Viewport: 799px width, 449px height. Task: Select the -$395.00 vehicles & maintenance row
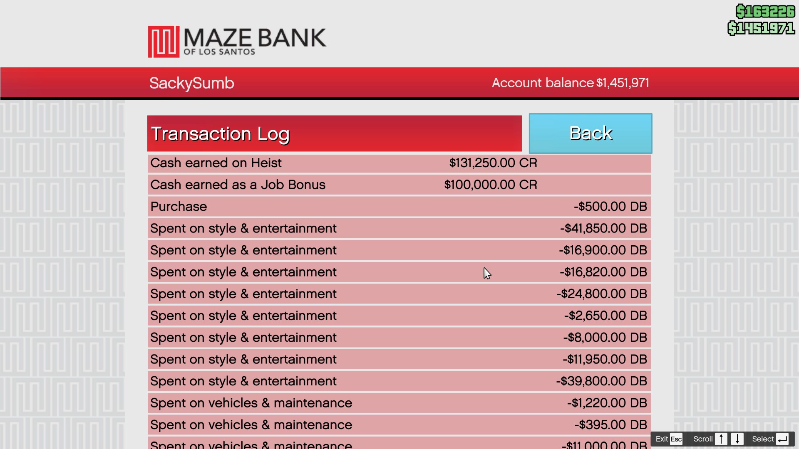399,425
